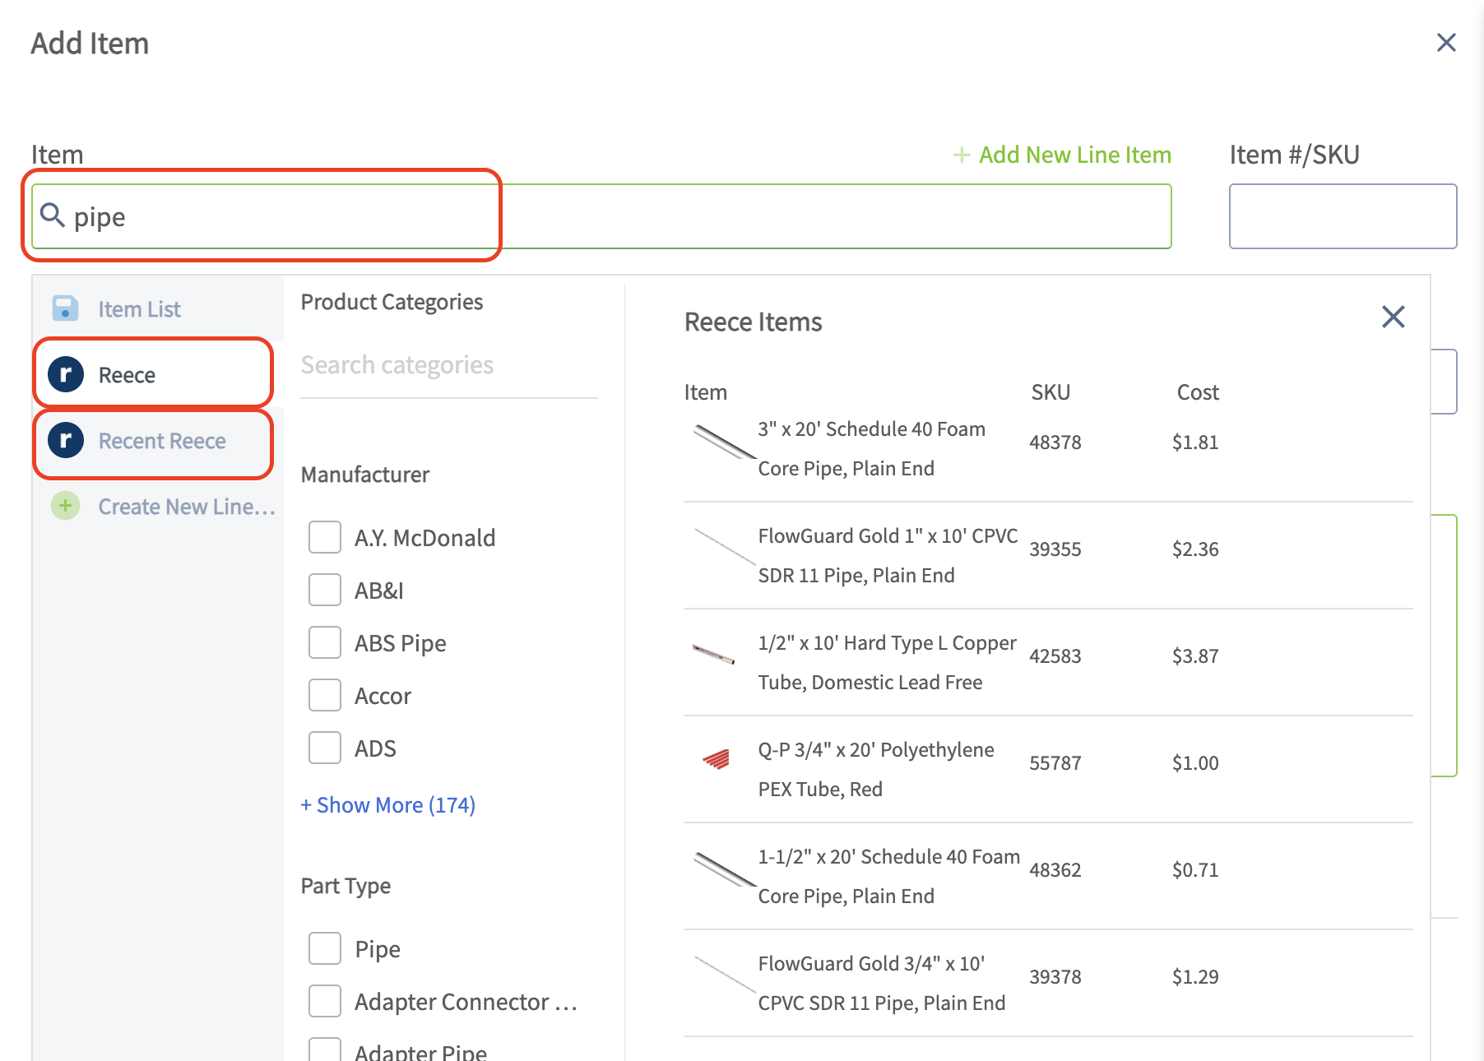Viewport: 1484px width, 1061px height.
Task: Open thumbnail of Q-P 3/4" Polyethylene PEX Tube
Action: pos(716,759)
